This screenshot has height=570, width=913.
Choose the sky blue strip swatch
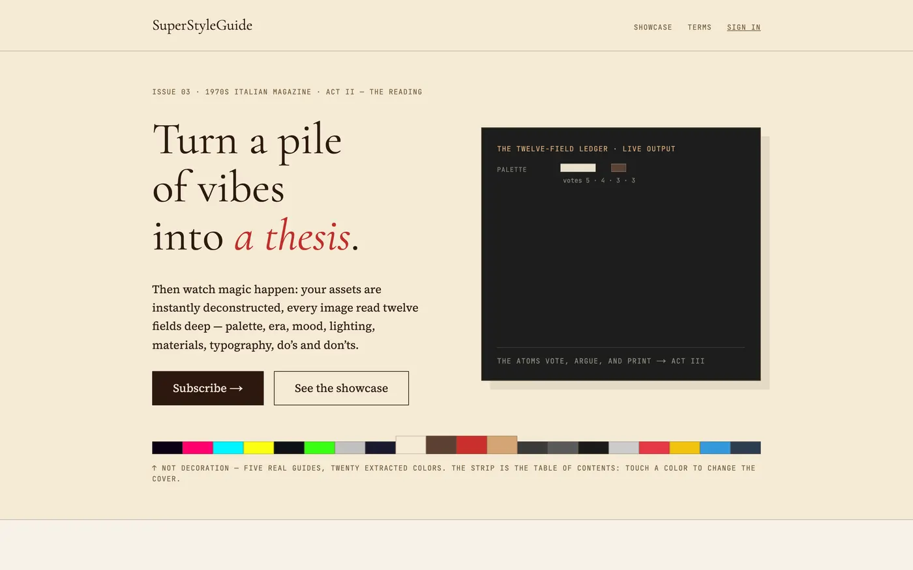(715, 448)
